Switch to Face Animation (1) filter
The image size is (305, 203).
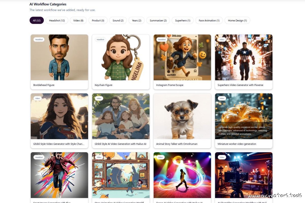tap(209, 21)
